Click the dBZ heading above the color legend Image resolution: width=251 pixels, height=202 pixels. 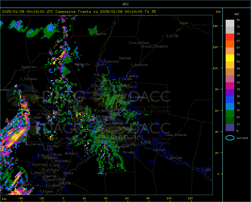tap(236, 14)
